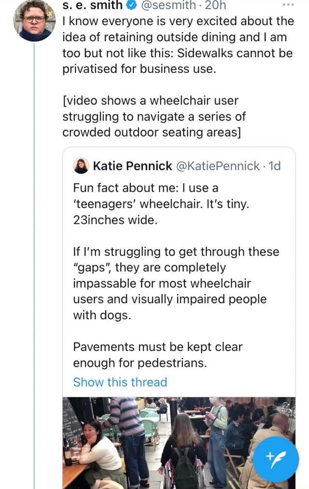The width and height of the screenshot is (309, 489).
Task: Select the Katie Pennick display name
Action: 132,166
